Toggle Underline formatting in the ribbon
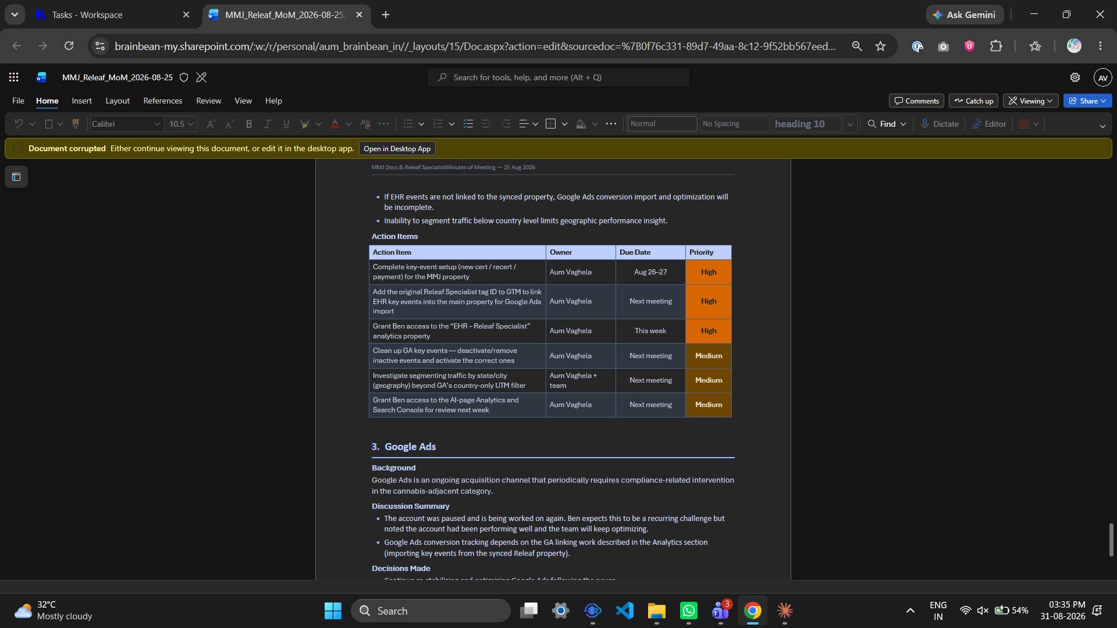Viewport: 1117px width, 628px height. 286,124
